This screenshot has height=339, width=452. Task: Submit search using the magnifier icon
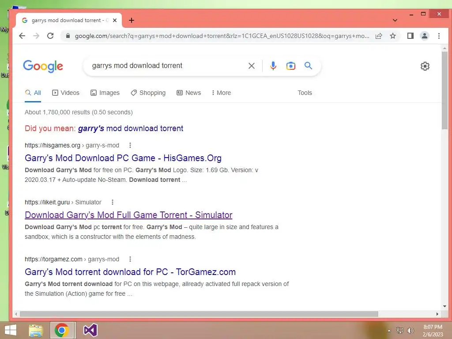[308, 66]
